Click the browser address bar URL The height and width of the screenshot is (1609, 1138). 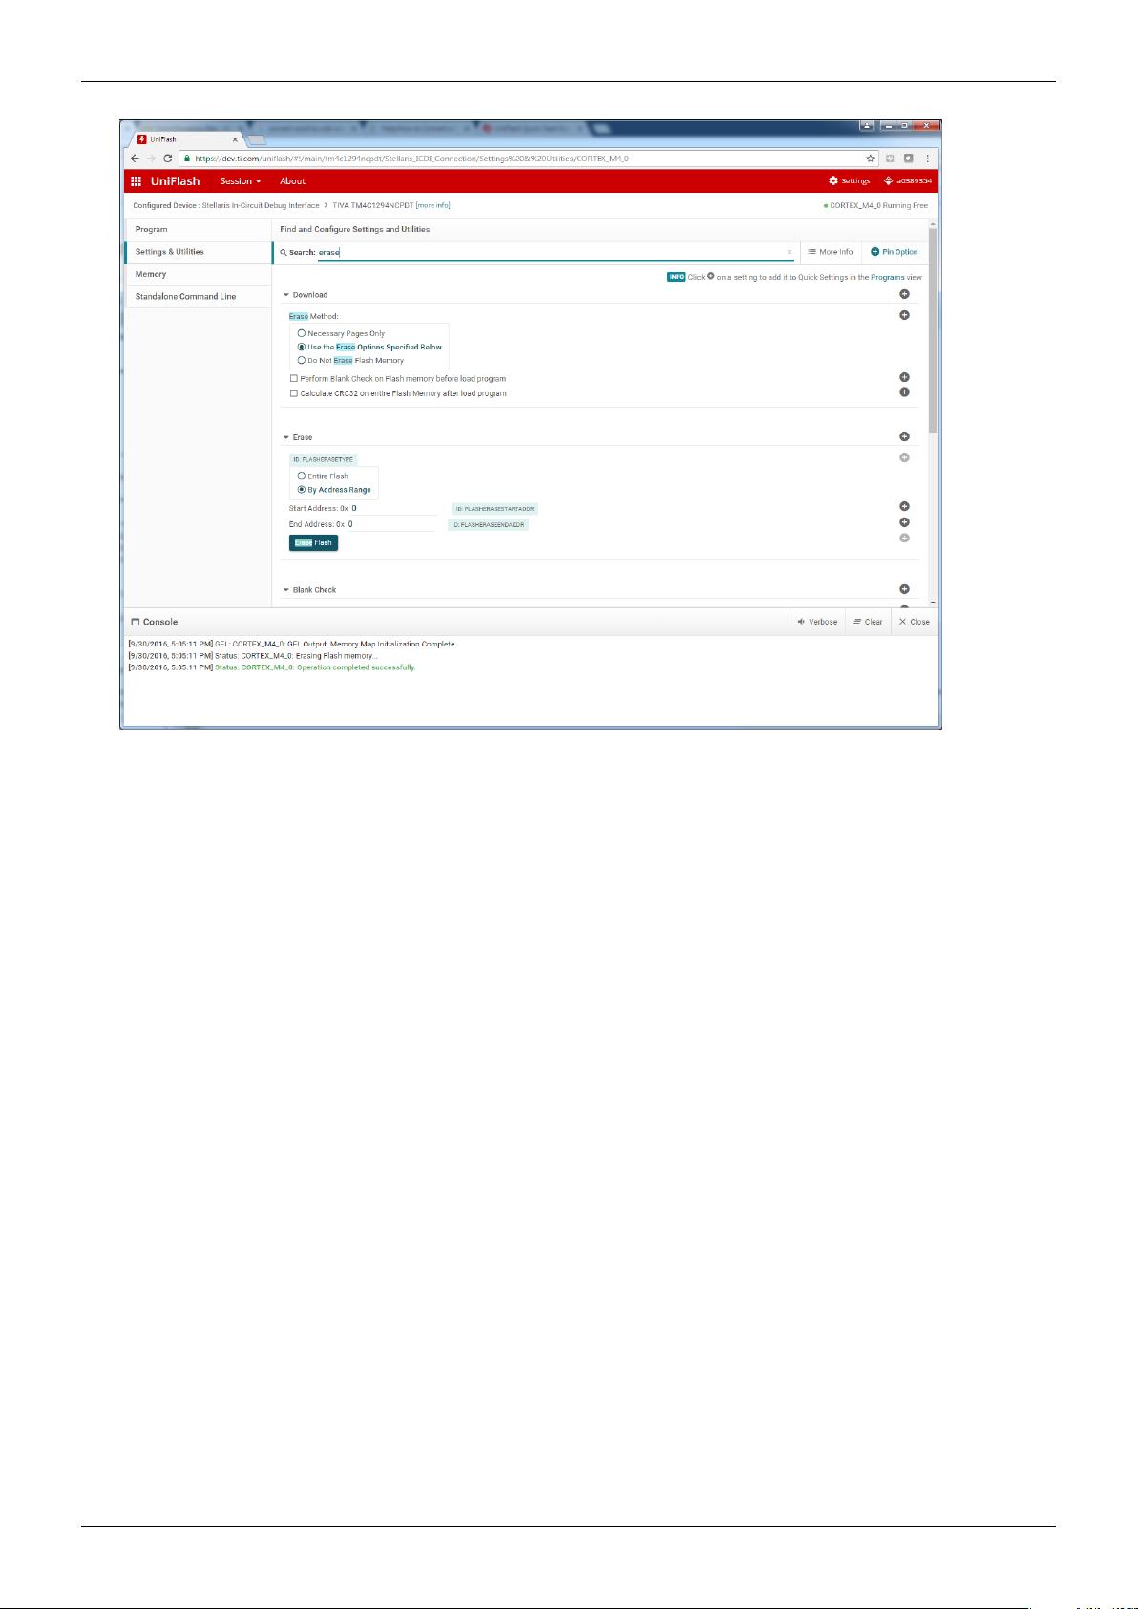tap(411, 159)
